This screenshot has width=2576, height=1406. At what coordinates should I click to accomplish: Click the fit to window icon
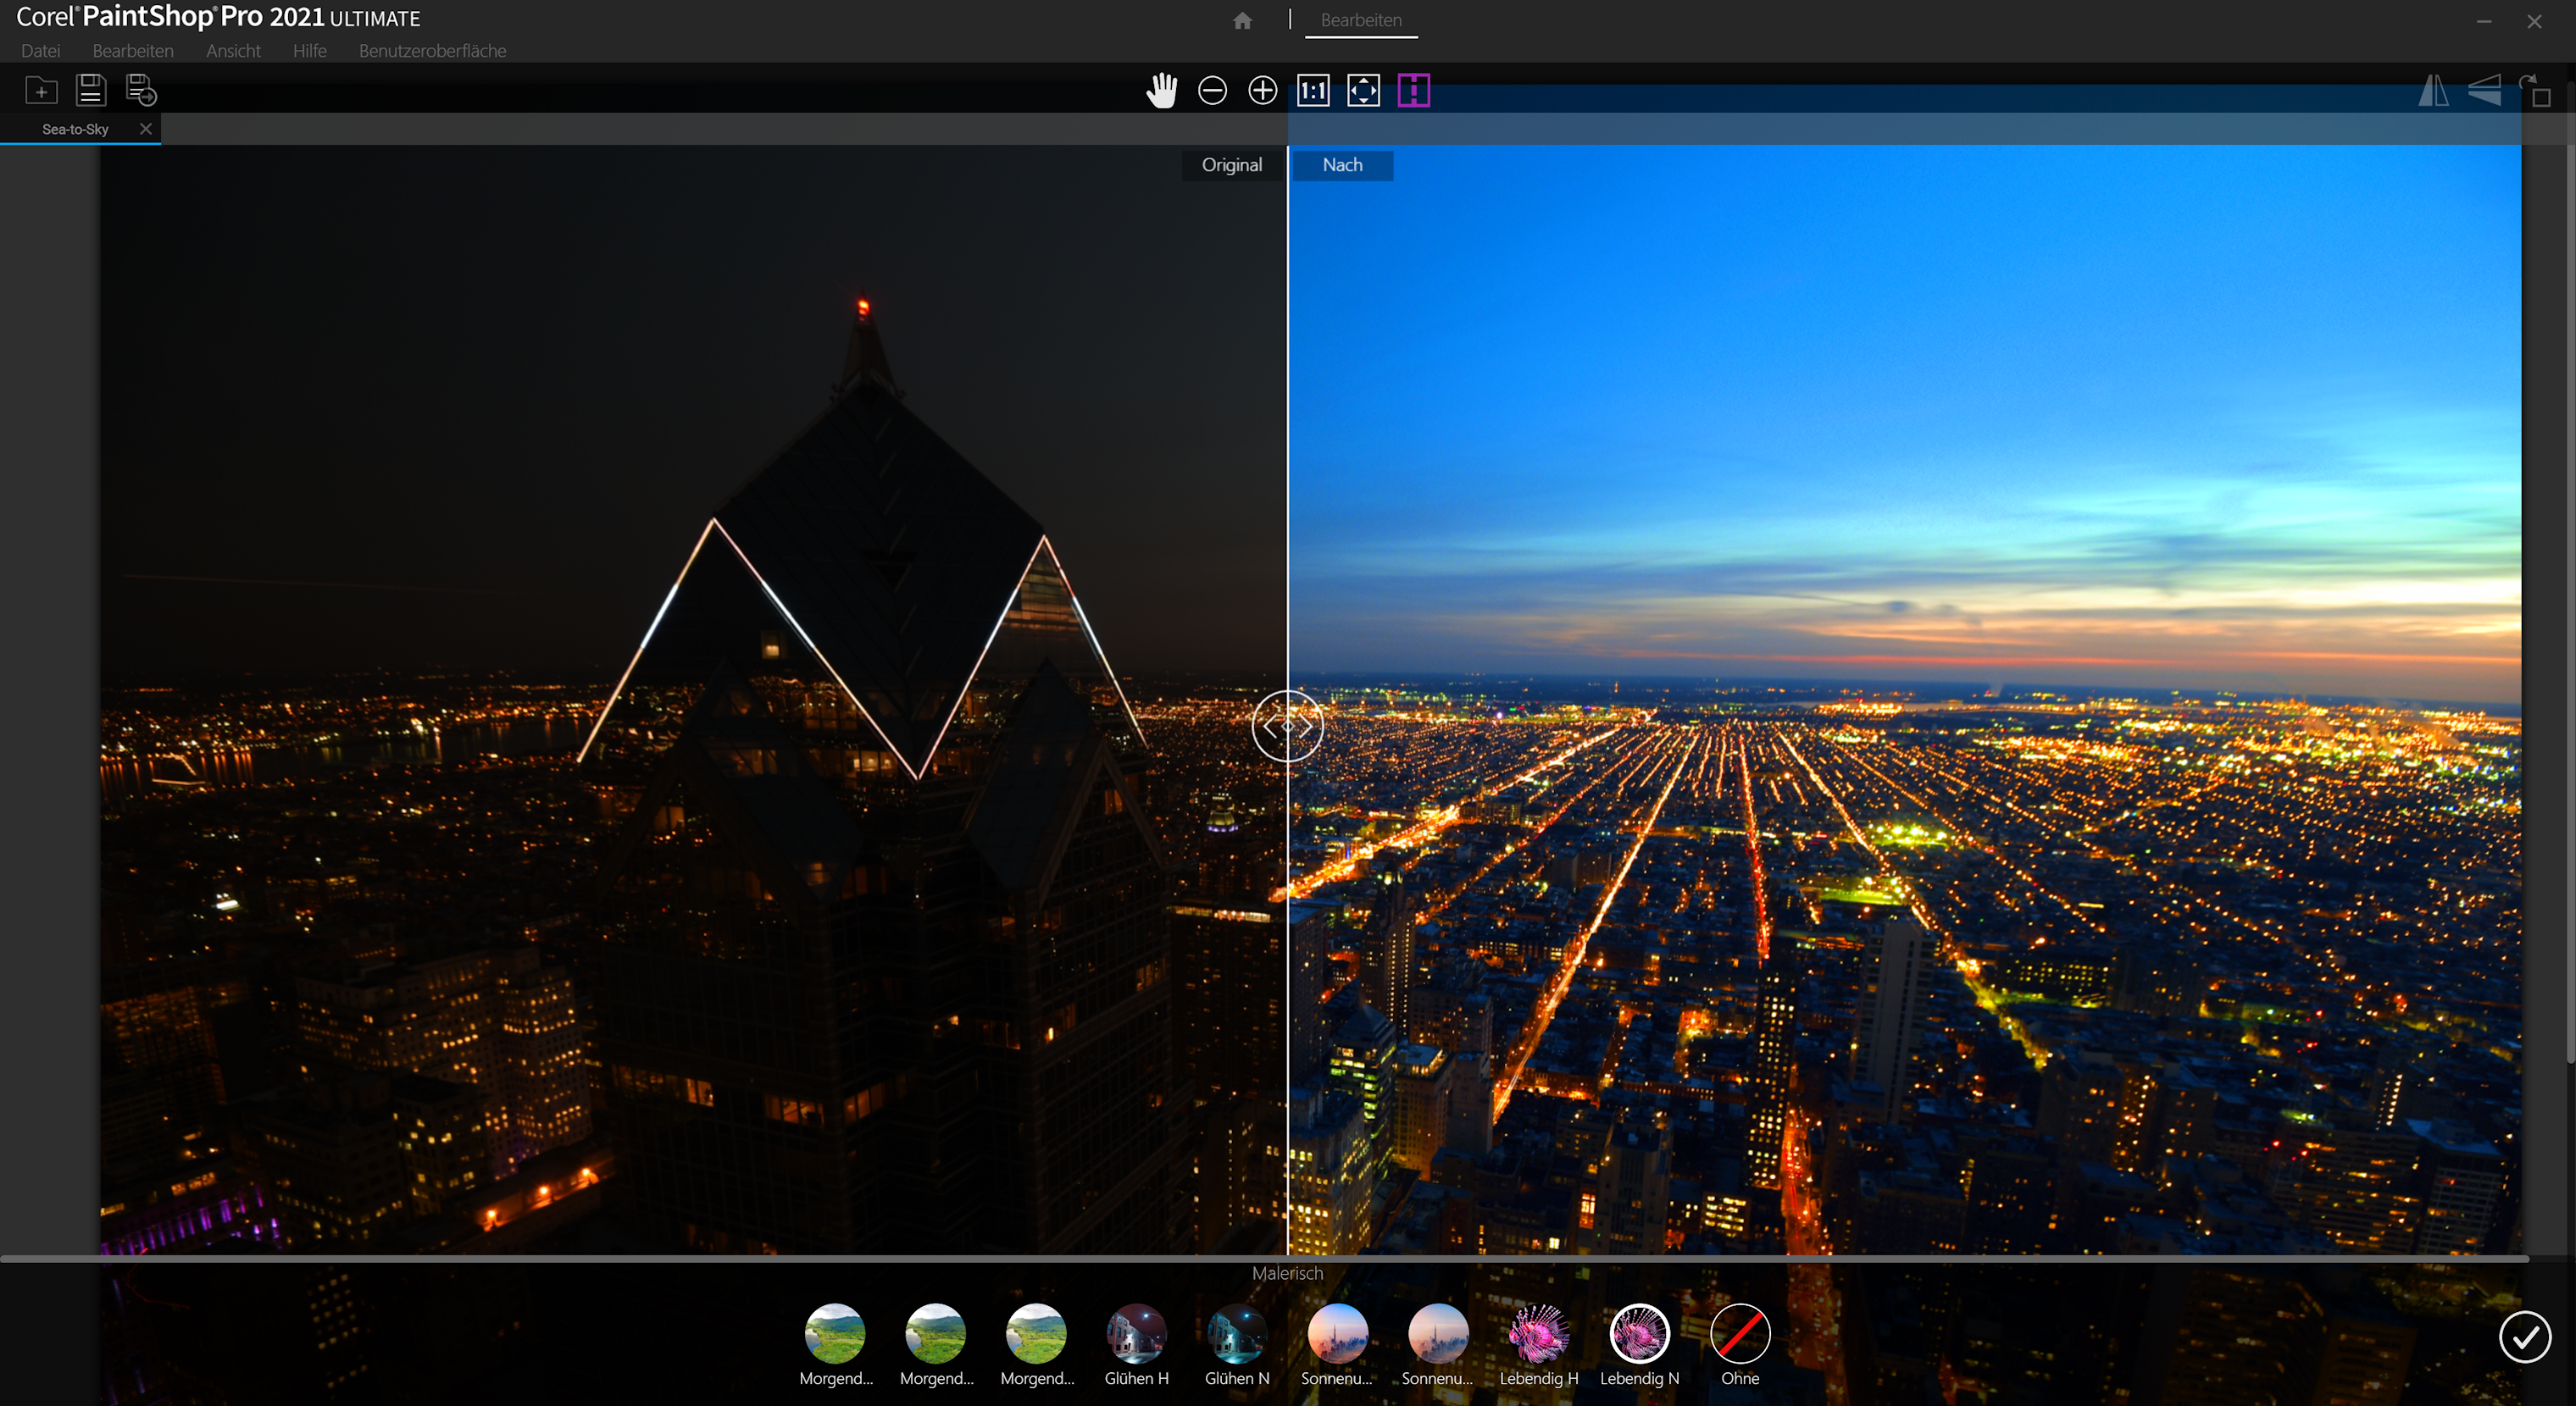point(1363,91)
